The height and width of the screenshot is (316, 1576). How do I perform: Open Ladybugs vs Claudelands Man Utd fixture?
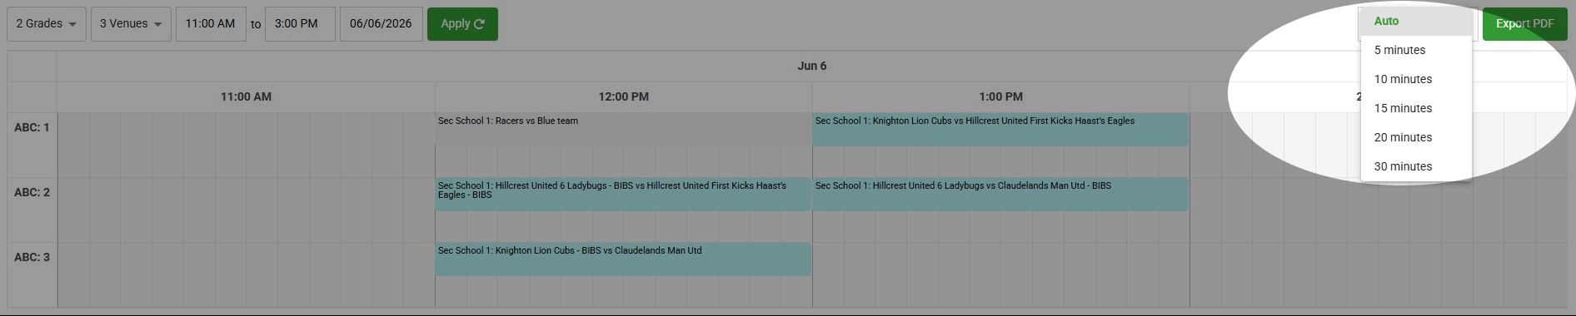tap(1000, 195)
